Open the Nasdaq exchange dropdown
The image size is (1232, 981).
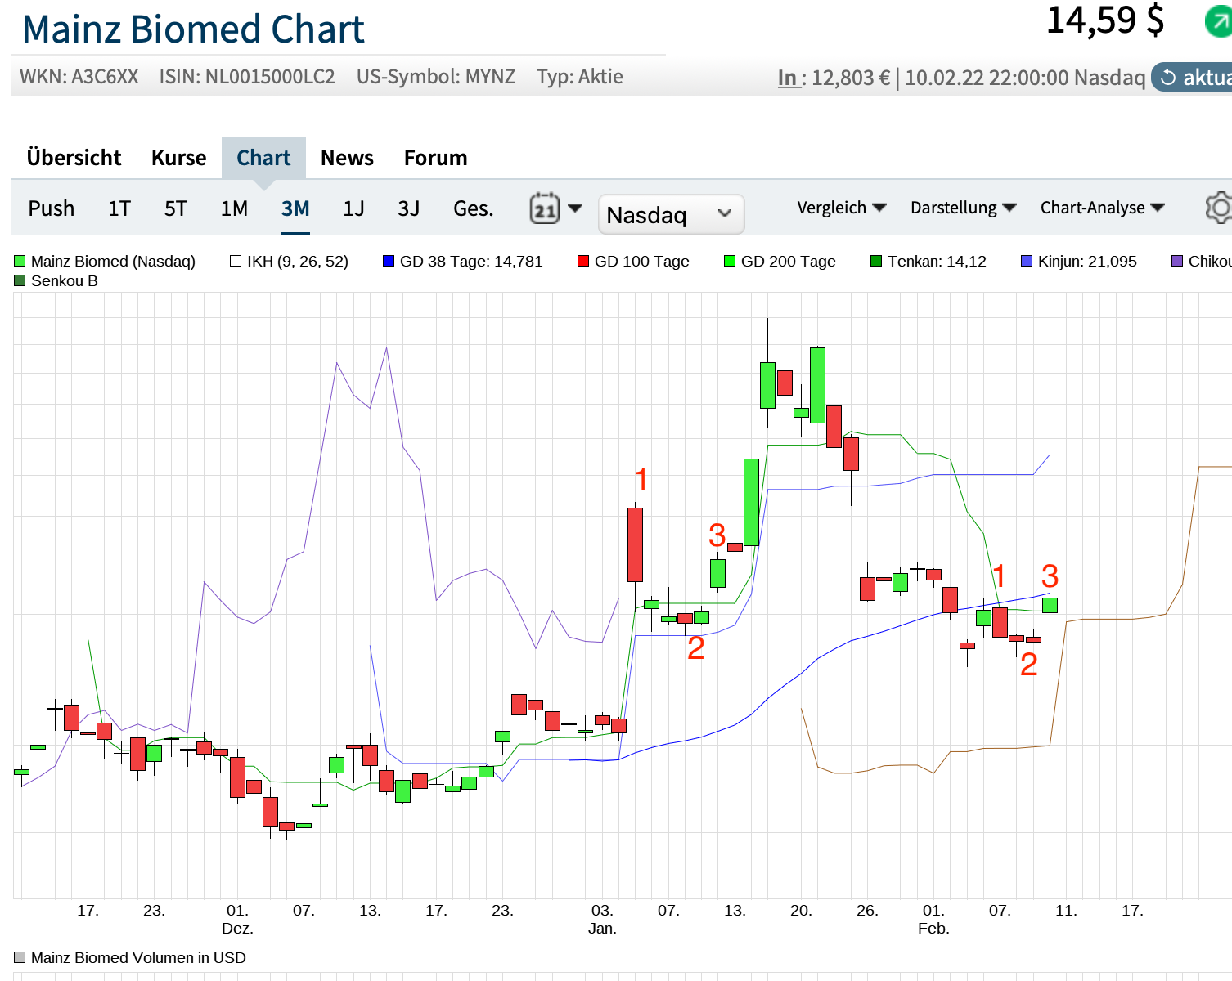coord(671,214)
